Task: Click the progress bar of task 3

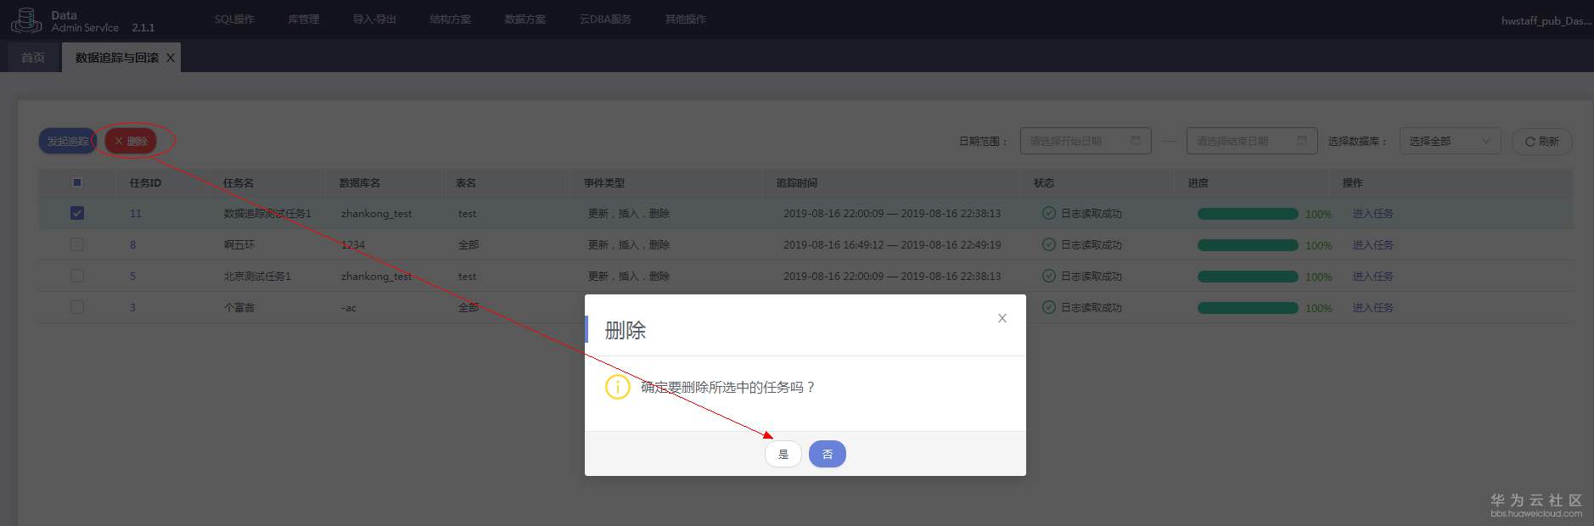Action: (x=1248, y=308)
